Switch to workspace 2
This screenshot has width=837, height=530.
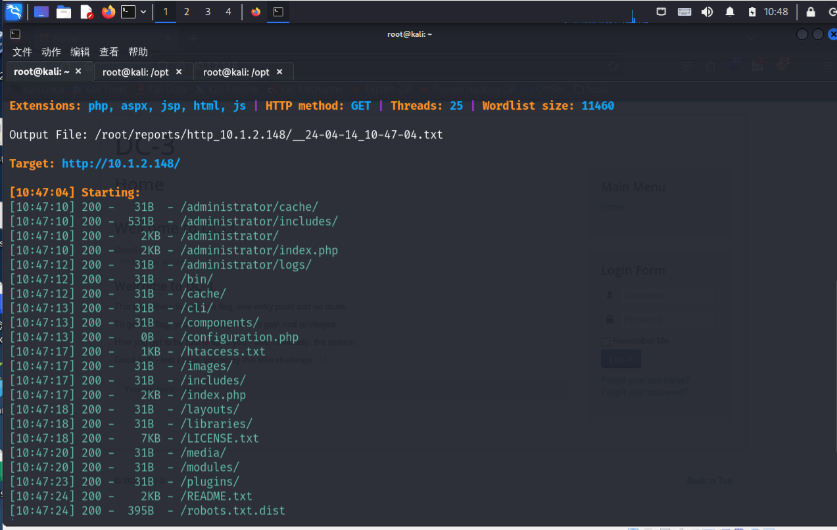pyautogui.click(x=187, y=12)
